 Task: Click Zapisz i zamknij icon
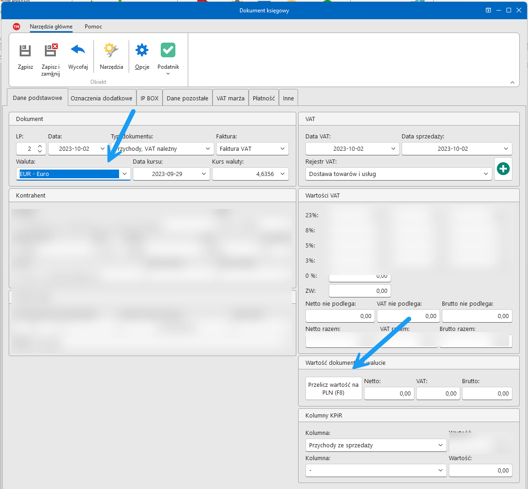pos(50,50)
